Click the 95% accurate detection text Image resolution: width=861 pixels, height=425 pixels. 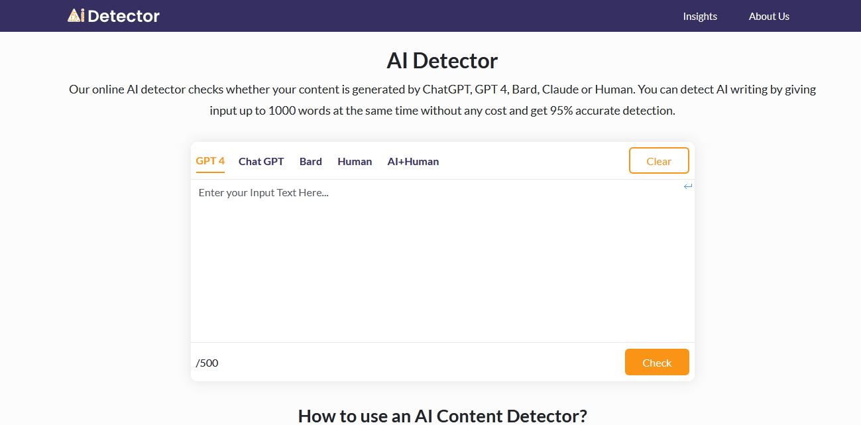coord(612,111)
